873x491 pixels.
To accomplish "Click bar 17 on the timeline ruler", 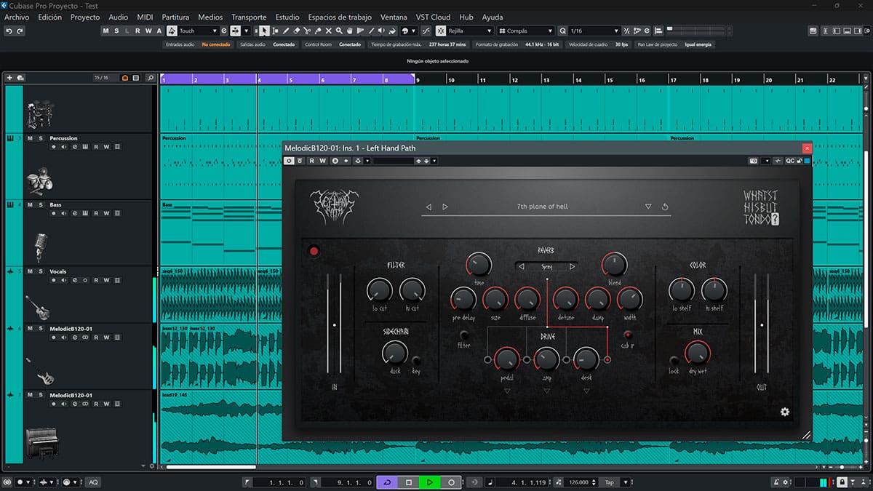I will [x=674, y=80].
